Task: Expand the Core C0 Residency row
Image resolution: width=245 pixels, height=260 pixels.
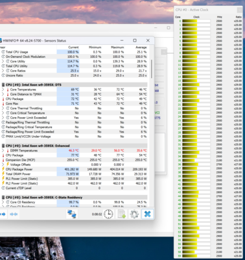Action: [3, 202]
